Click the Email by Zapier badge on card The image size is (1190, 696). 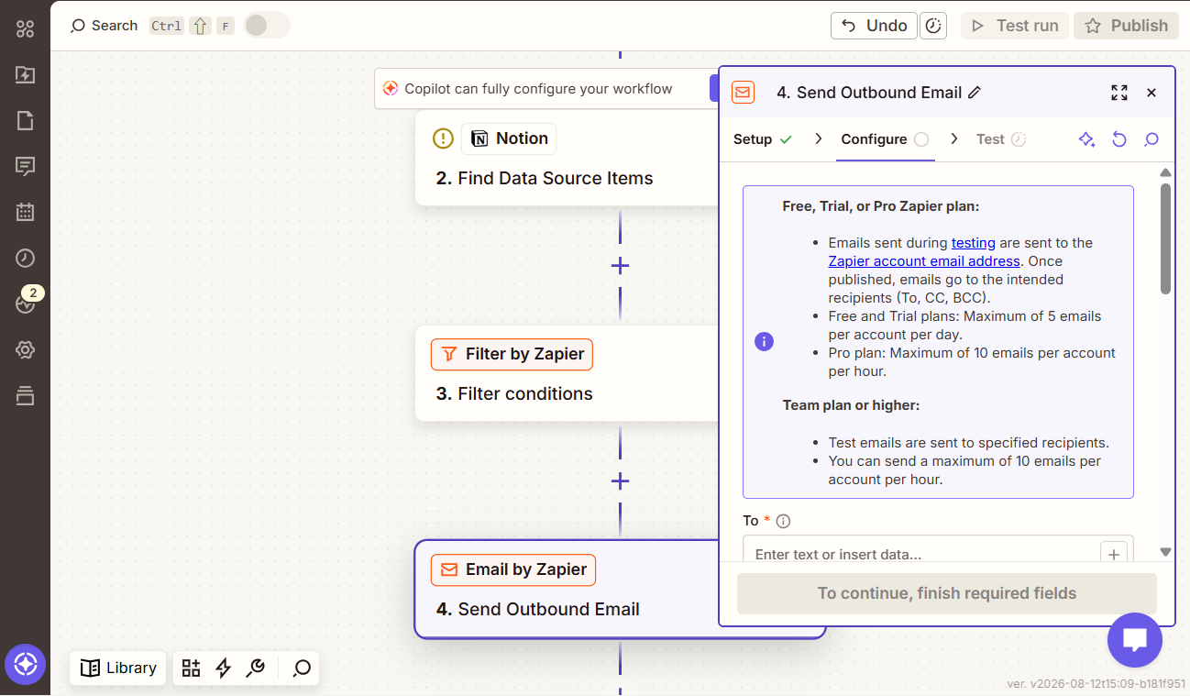pos(513,569)
